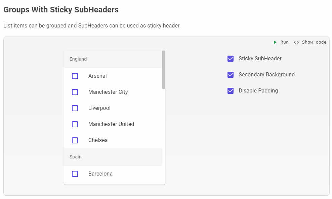The image size is (332, 199).
Task: Check the Barcelona checkbox
Action: (x=75, y=174)
